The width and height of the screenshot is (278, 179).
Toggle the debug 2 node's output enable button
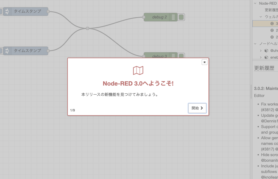[181, 17]
